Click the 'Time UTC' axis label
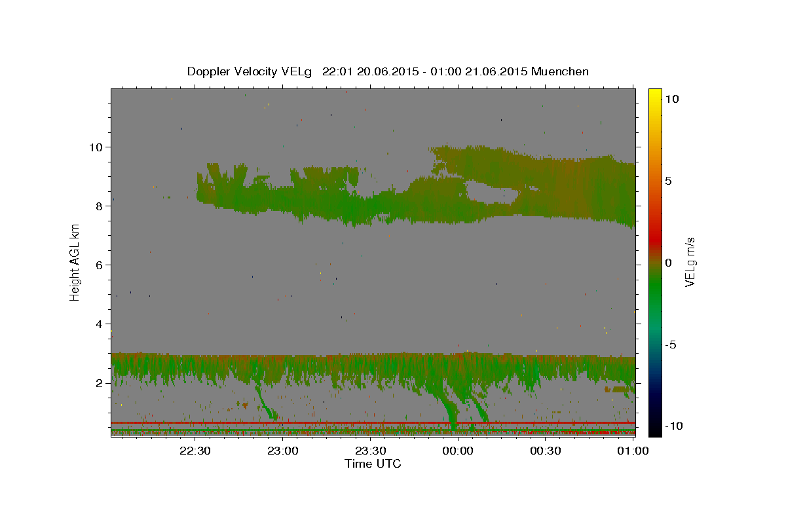786x524 pixels. click(373, 464)
